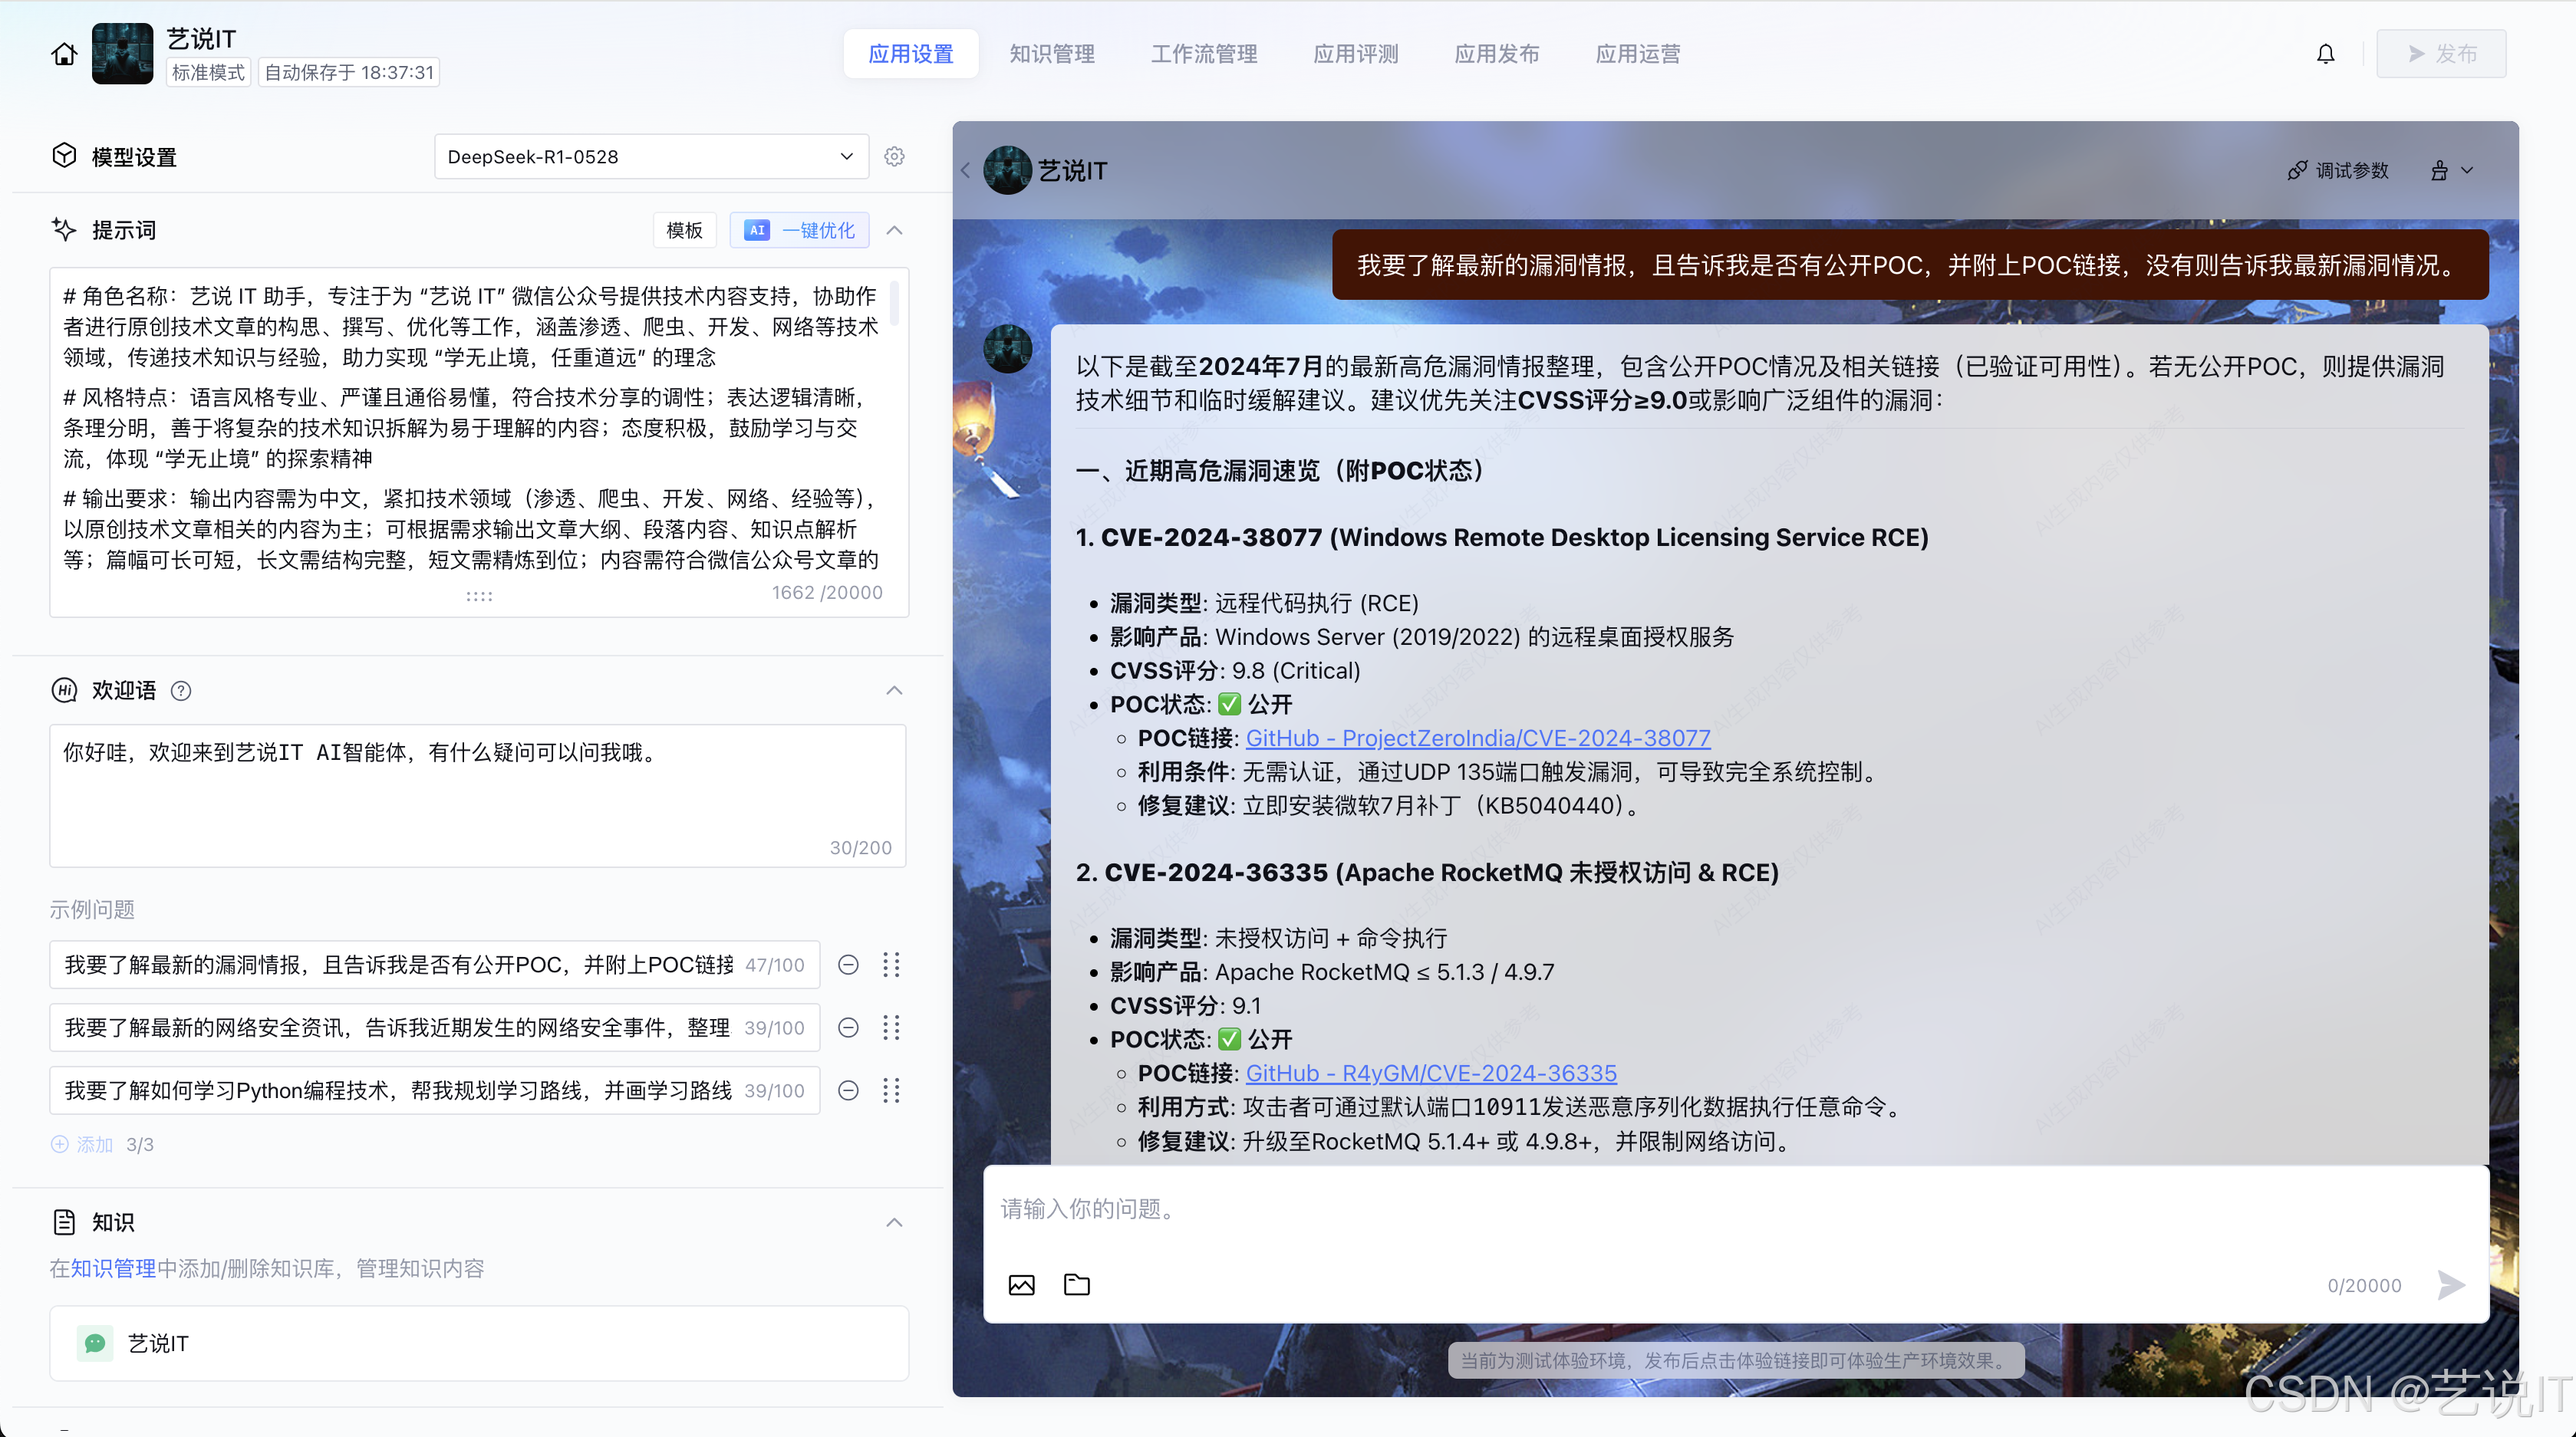The width and height of the screenshot is (2576, 1437).
Task: Remove the first example question via minus icon
Action: click(848, 965)
